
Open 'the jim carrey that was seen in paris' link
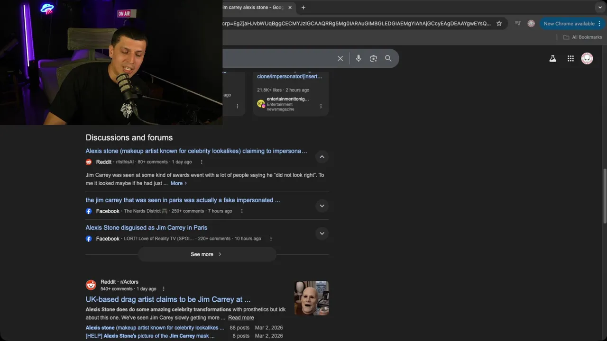183,200
